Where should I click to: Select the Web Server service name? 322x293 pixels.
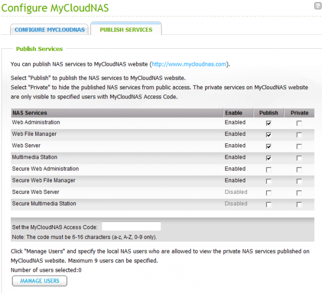tap(26, 146)
